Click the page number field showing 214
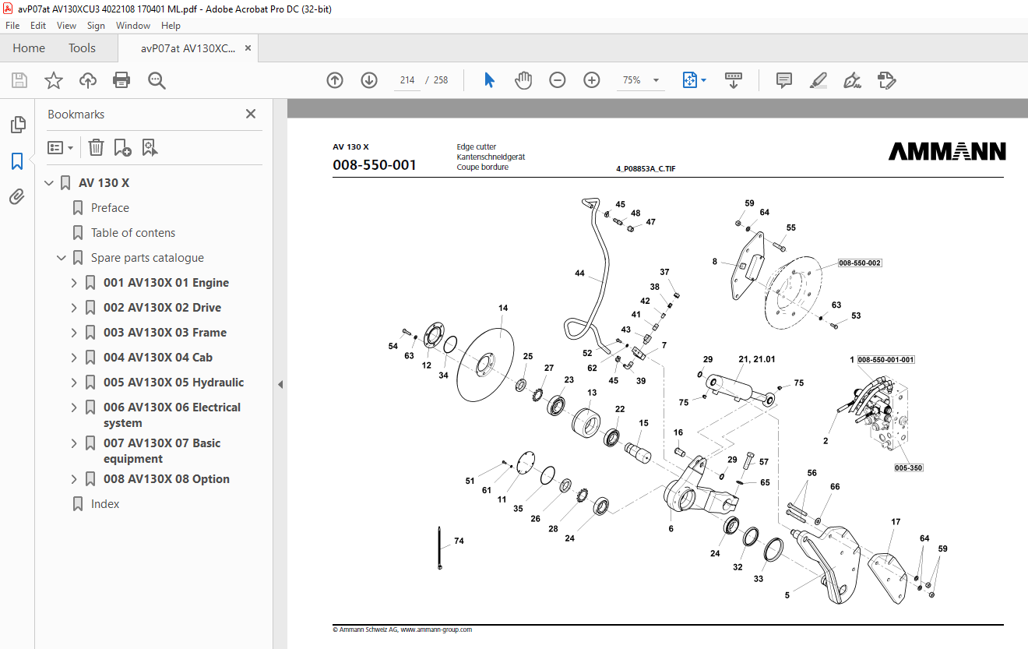 click(x=407, y=80)
